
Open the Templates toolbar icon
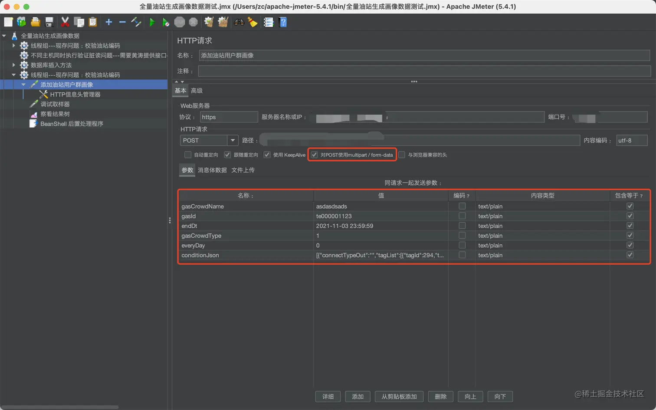(x=21, y=22)
